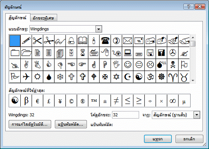Click the symbol grid scroll down arrow
This screenshot has height=149, width=209.
pyautogui.click(x=193, y=81)
